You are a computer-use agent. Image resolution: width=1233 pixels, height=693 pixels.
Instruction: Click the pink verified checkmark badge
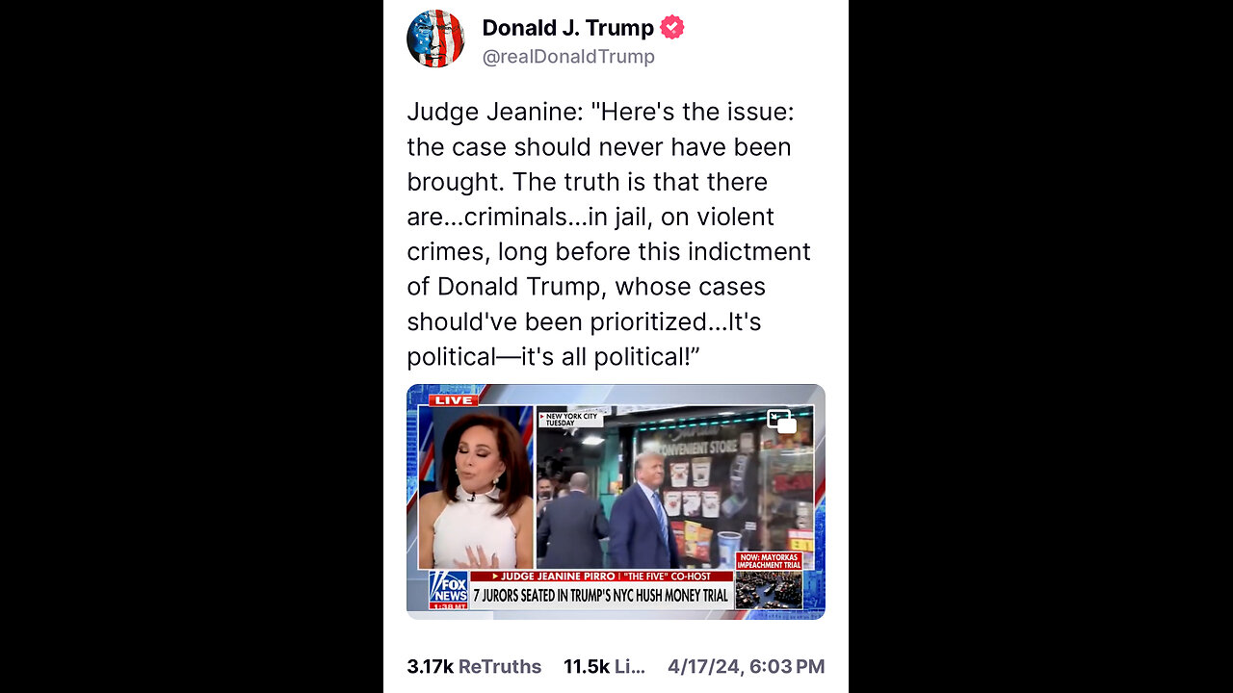point(672,28)
